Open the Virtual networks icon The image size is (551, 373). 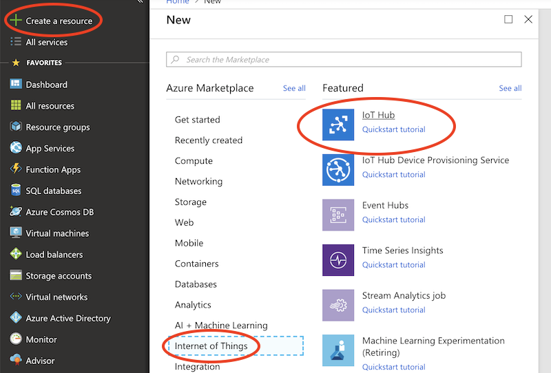[x=16, y=296]
